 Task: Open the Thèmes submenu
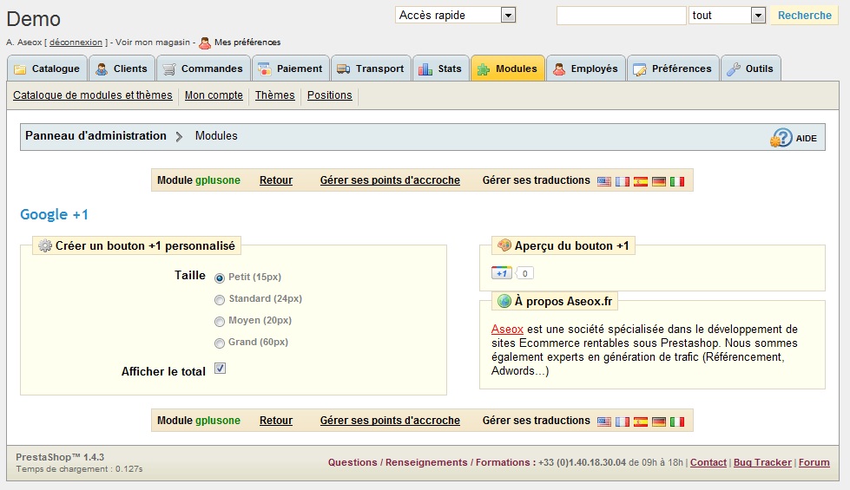coord(275,95)
